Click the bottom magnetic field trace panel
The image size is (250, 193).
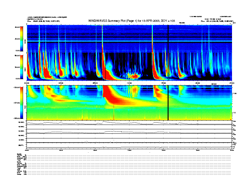[x=129, y=146]
